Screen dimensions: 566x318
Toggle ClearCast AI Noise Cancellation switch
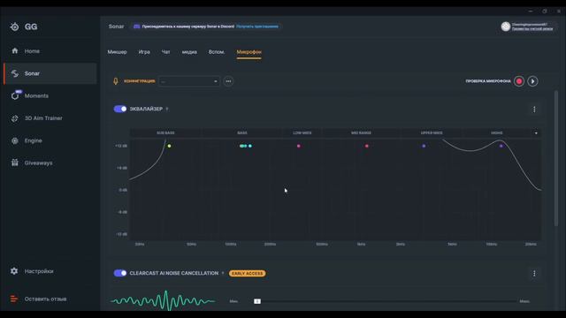pos(120,273)
